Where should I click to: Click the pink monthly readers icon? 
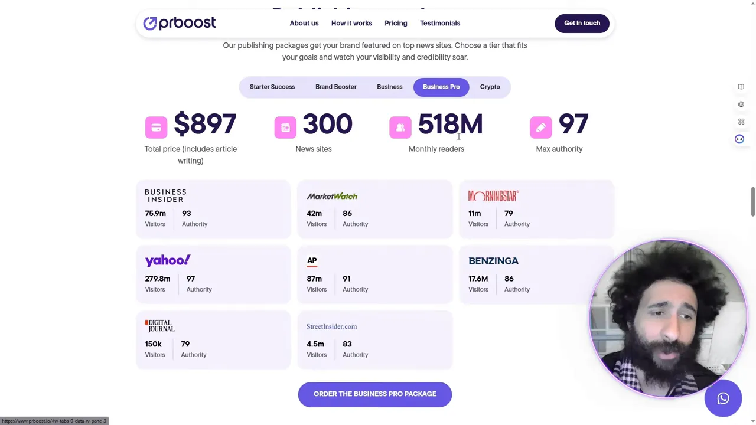(400, 127)
